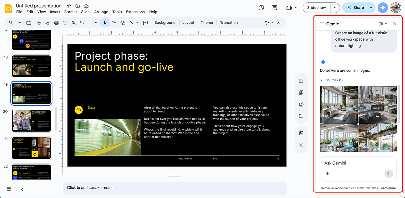
Task: Open the Learn more link in Gemini panel
Action: tap(387, 188)
